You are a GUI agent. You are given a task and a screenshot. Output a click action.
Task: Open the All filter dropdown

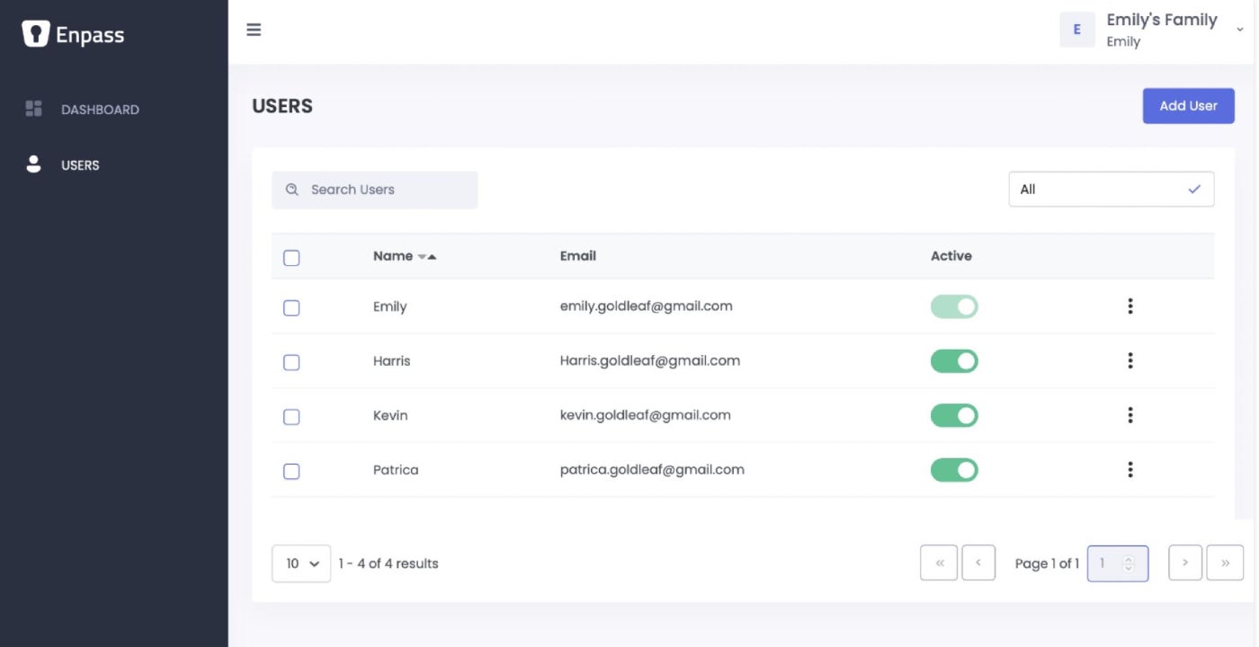click(1112, 190)
